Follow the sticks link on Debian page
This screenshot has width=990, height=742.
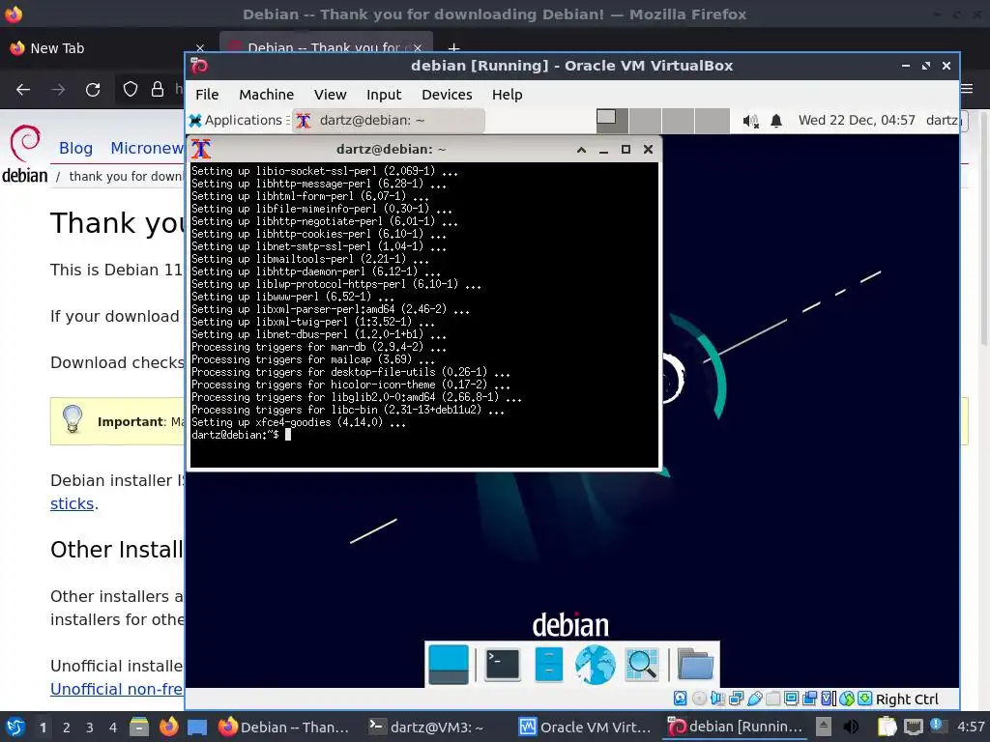pos(72,503)
